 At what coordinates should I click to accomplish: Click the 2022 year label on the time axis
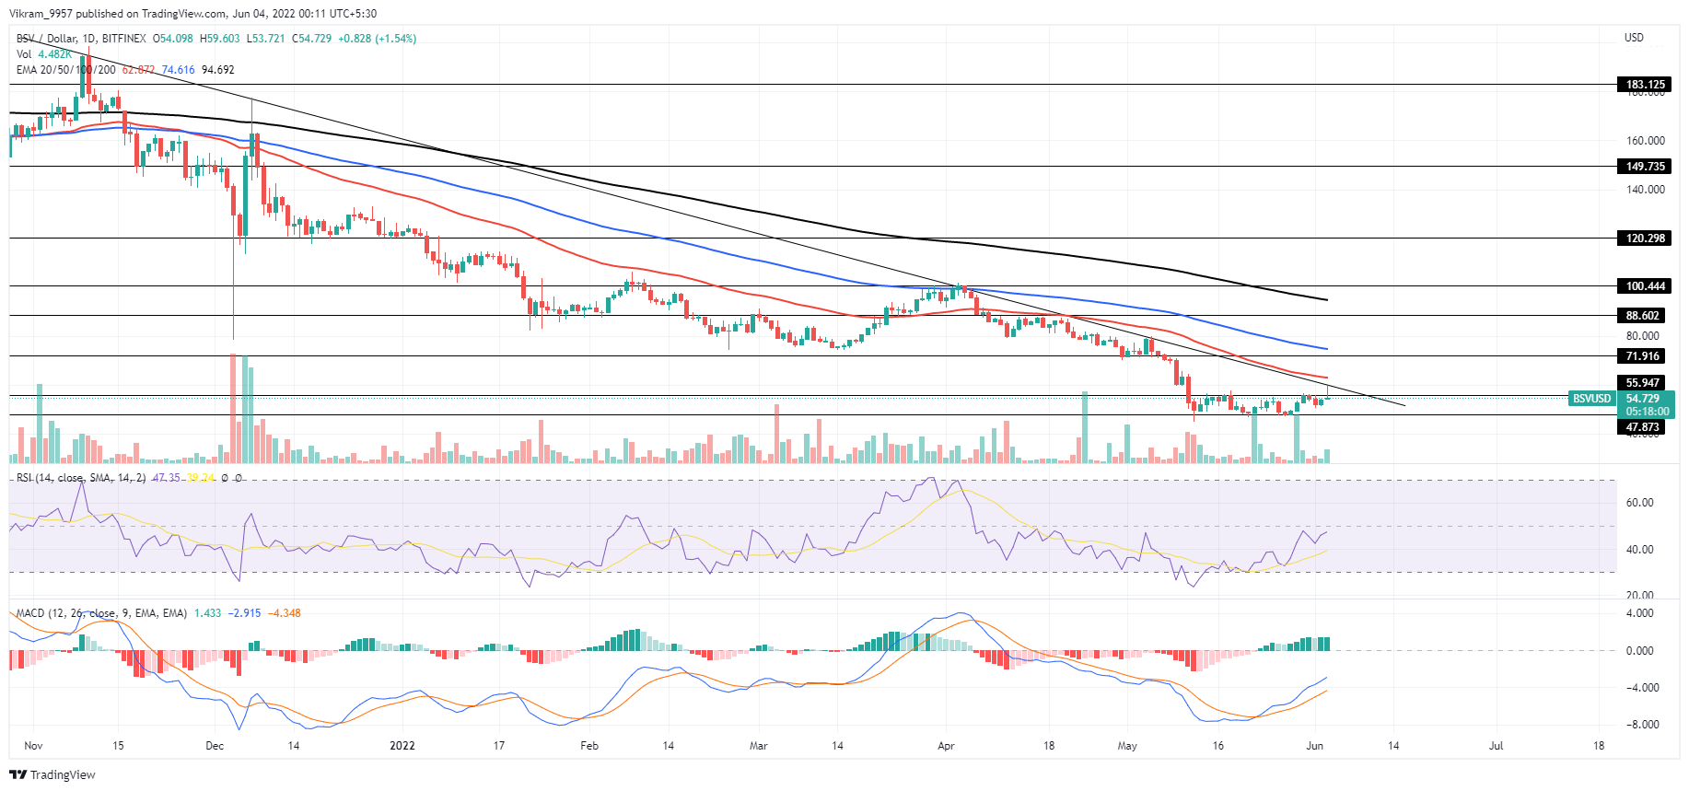click(402, 746)
